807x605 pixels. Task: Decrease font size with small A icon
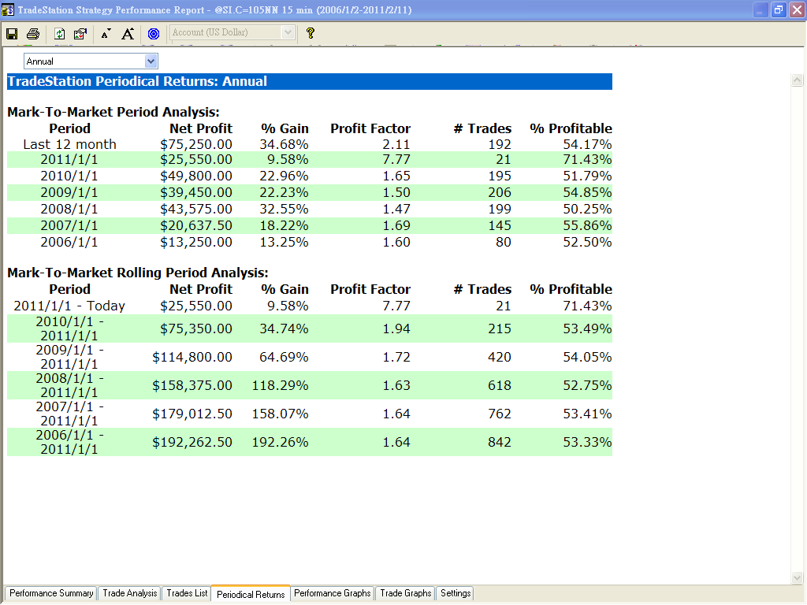106,35
